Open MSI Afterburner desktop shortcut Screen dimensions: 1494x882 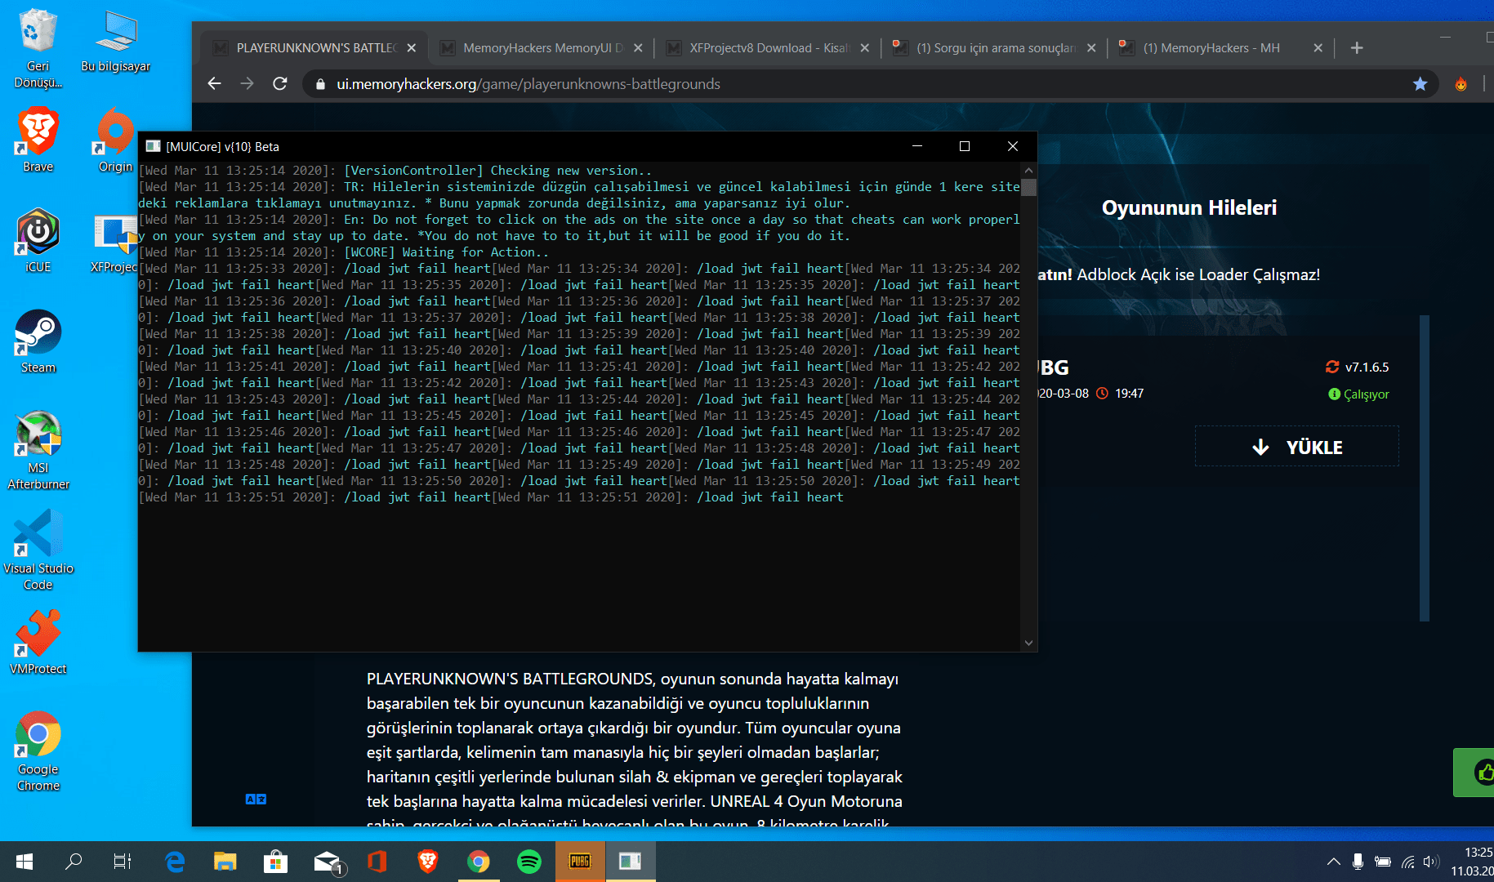click(38, 450)
